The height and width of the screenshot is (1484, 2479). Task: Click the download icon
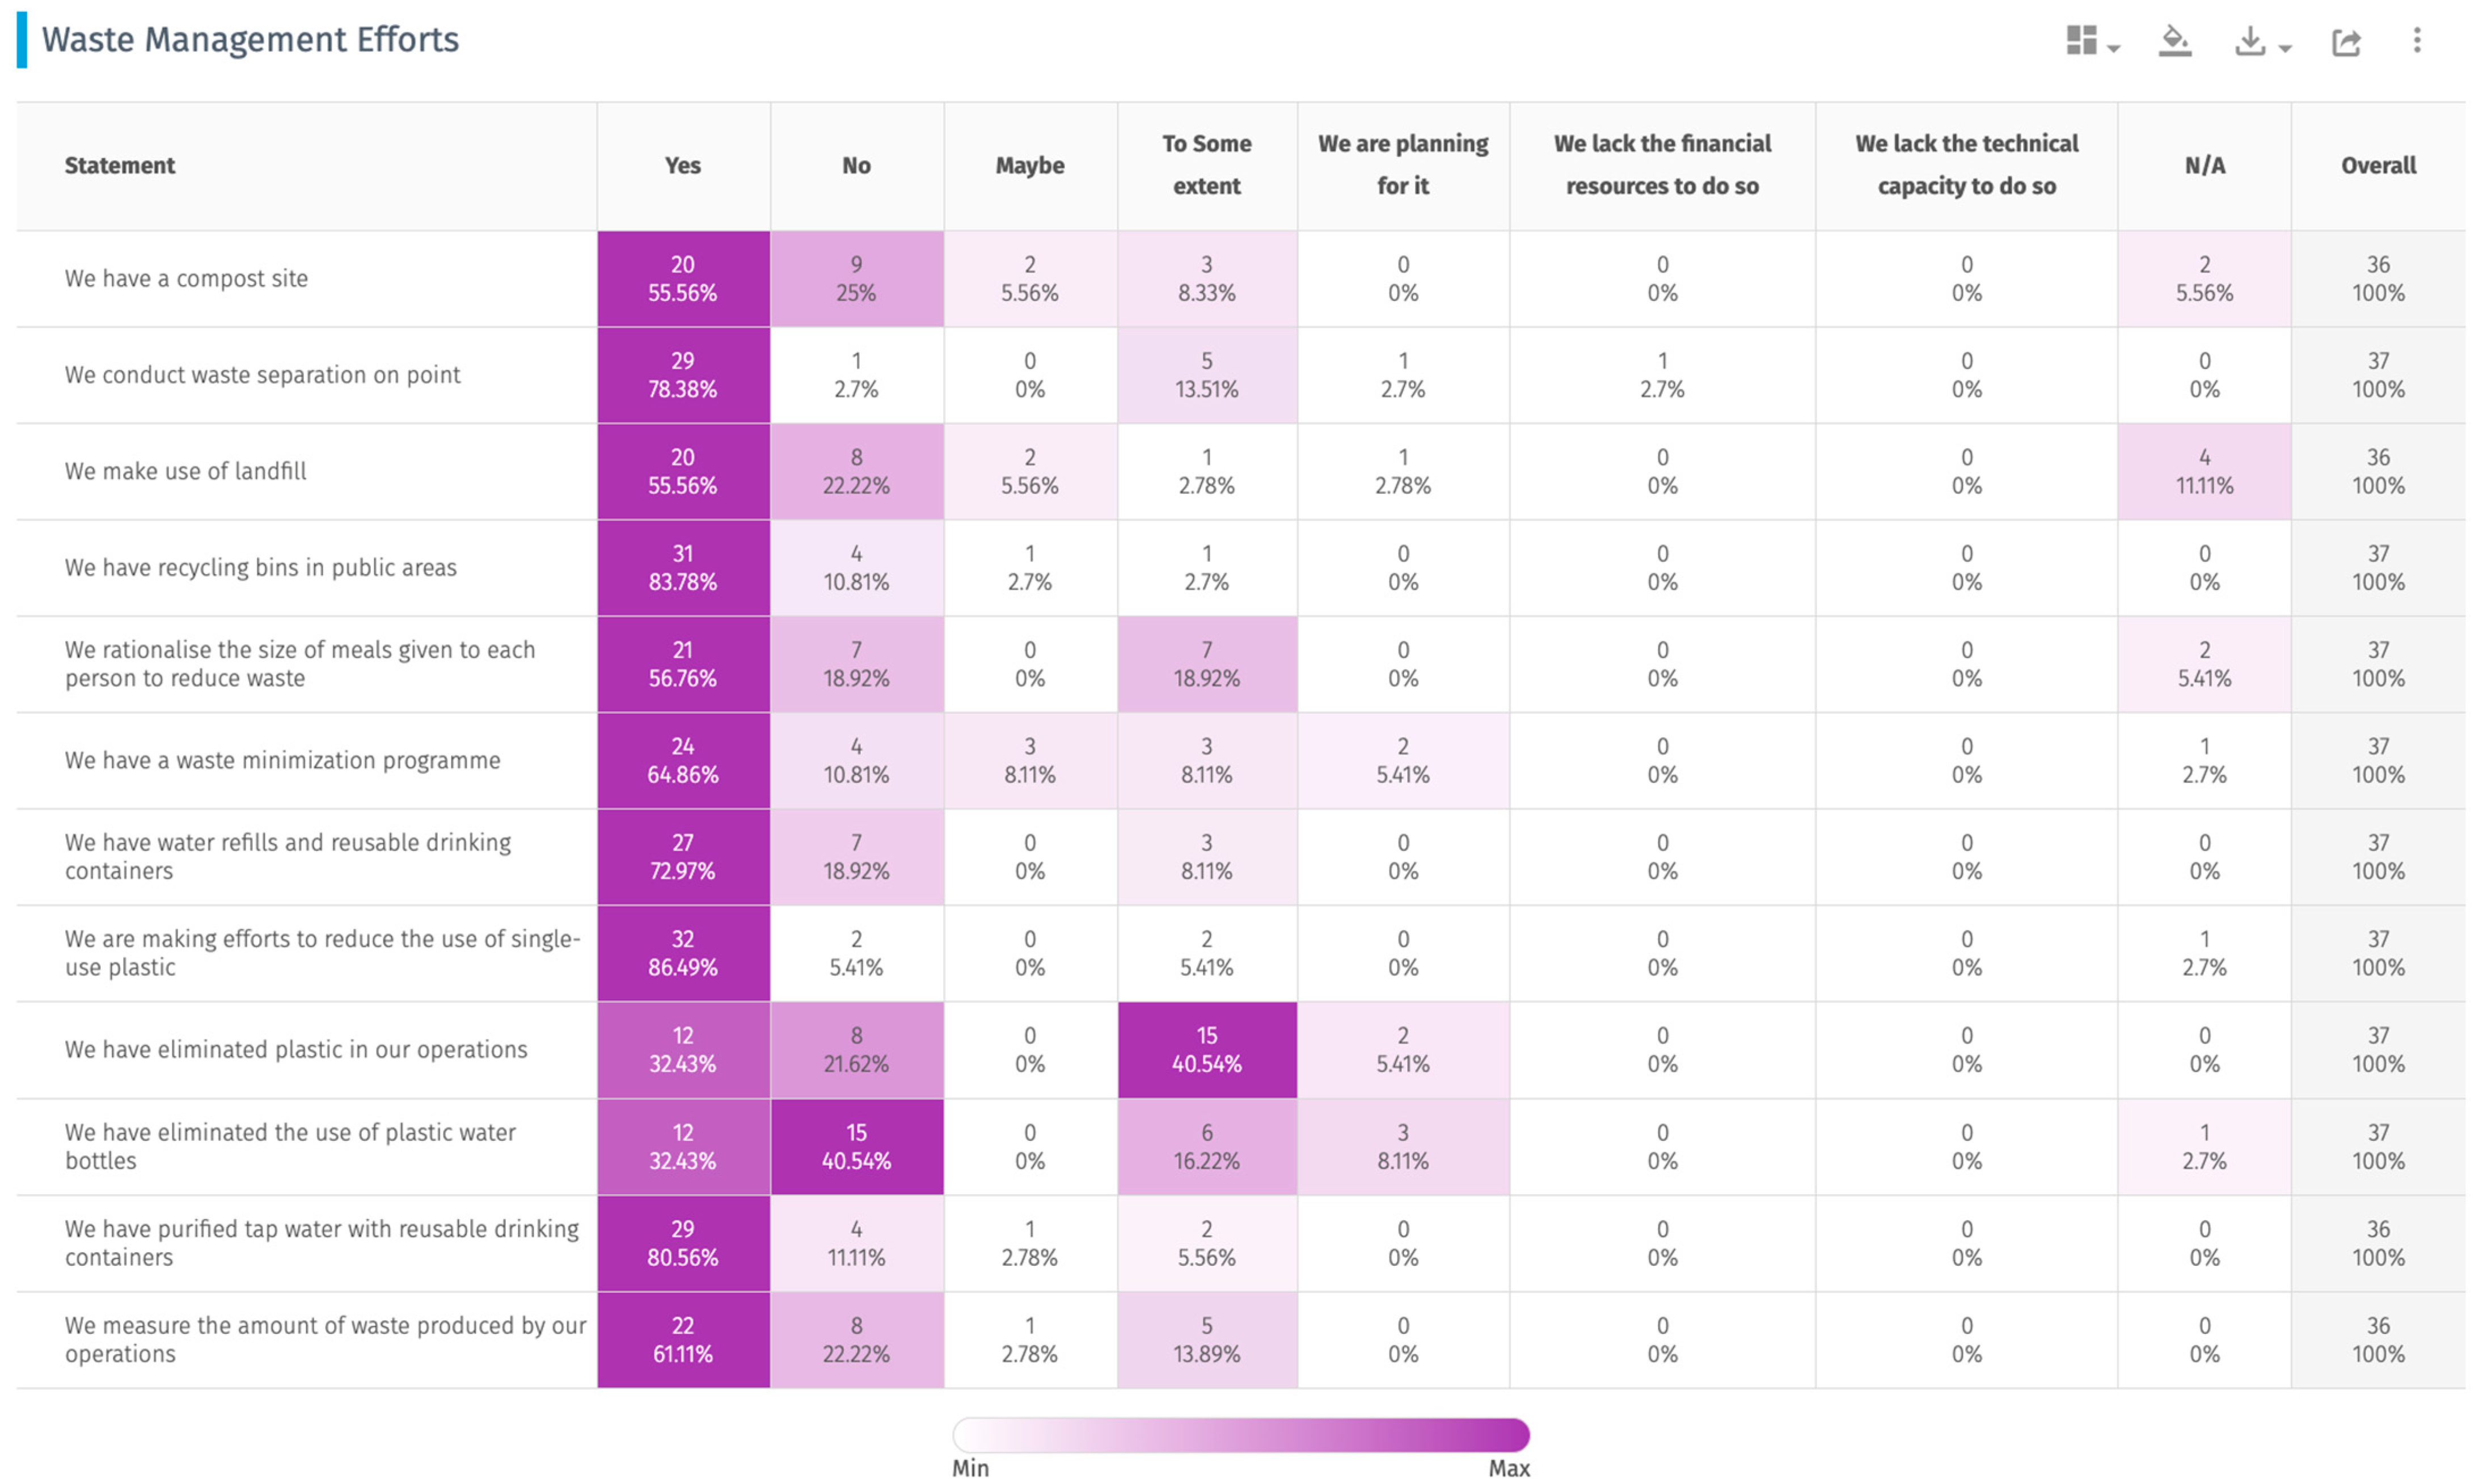pos(2249,41)
